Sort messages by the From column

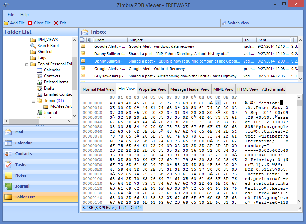click(x=110, y=40)
